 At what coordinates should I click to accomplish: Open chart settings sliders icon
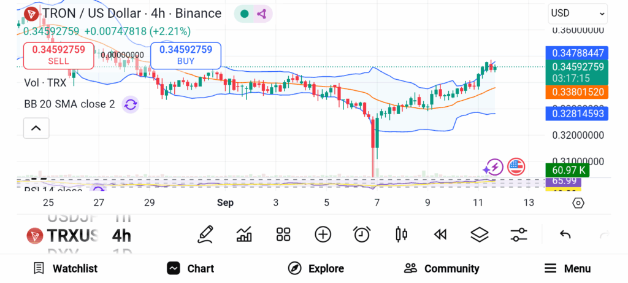point(519,234)
